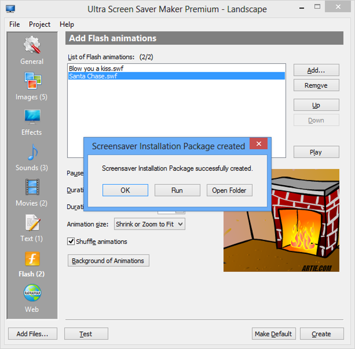The width and height of the screenshot is (355, 349).
Task: Minimize the Ultra Screen Saver Maker window
Action: pos(302,8)
